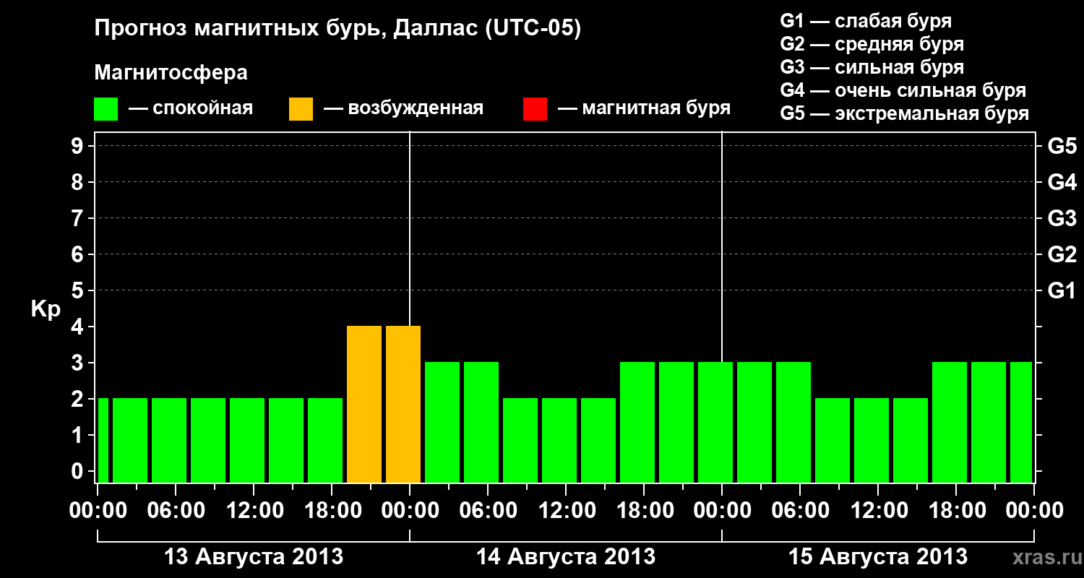Click the '15 Августа 2013' date label

coord(878,556)
